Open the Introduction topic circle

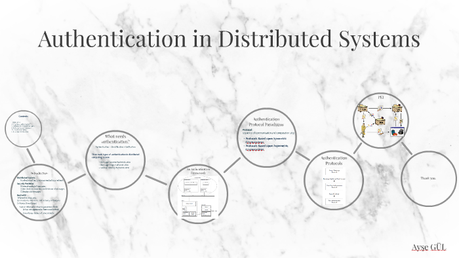coord(39,192)
